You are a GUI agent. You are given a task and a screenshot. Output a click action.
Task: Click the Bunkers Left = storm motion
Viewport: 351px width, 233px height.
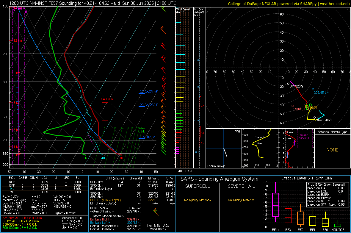pos(115,223)
